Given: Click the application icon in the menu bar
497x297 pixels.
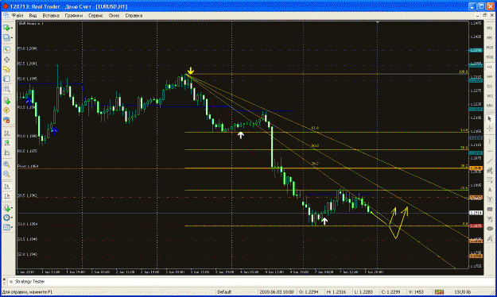Looking at the screenshot, I should click(x=6, y=16).
